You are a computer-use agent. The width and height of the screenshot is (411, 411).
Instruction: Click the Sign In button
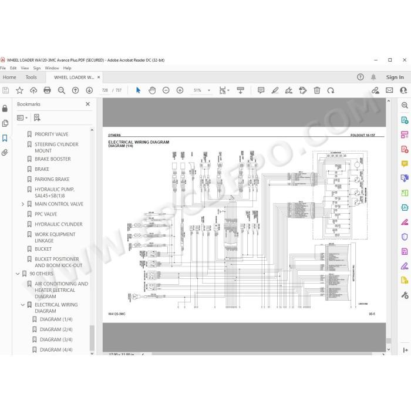[x=395, y=77]
